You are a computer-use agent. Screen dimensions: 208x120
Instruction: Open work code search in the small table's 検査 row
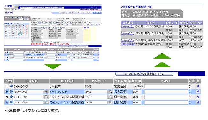(56, 55)
